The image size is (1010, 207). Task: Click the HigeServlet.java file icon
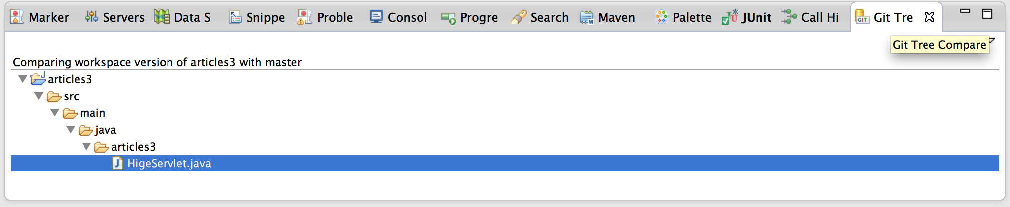[118, 163]
